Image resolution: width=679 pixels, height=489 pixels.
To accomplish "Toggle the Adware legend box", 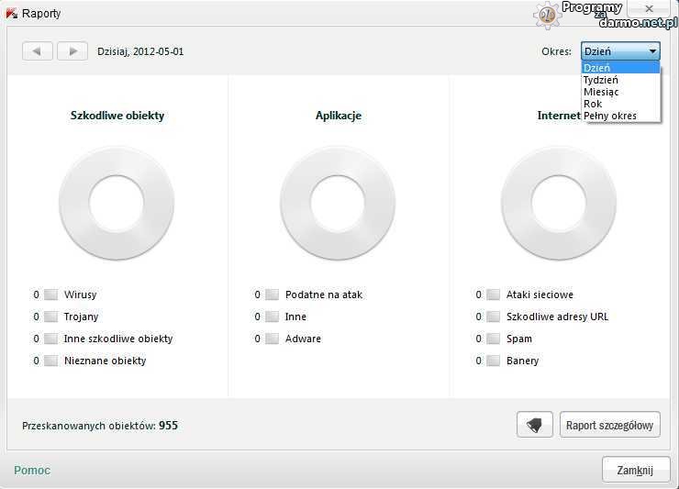I will pos(273,339).
